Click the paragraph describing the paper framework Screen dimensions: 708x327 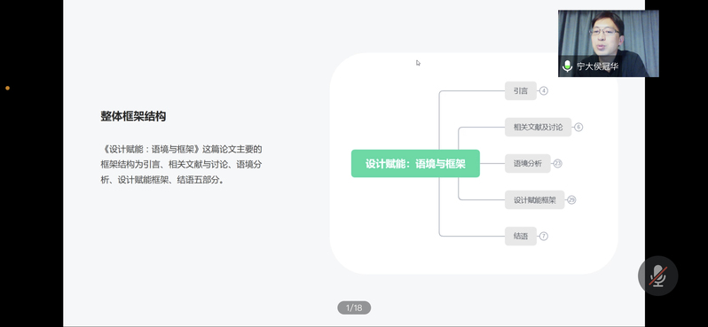coord(182,164)
